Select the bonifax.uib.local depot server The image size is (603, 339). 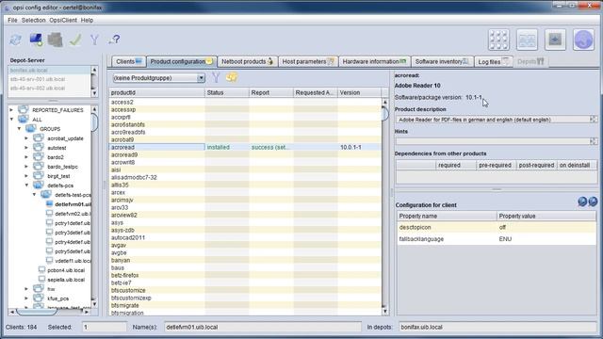click(x=50, y=71)
